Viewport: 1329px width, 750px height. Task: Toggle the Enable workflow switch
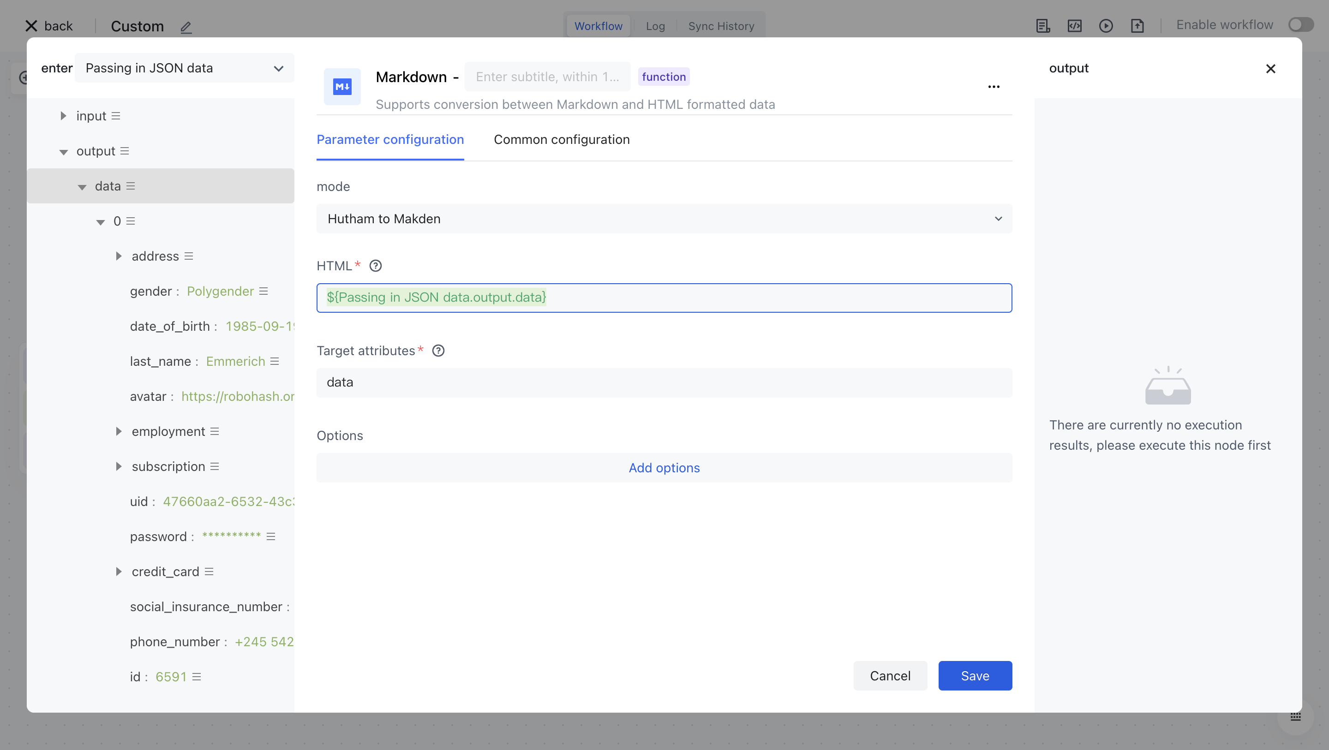coord(1300,25)
